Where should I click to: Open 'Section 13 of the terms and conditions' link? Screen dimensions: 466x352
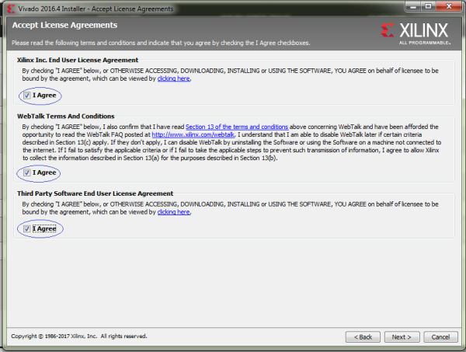237,127
